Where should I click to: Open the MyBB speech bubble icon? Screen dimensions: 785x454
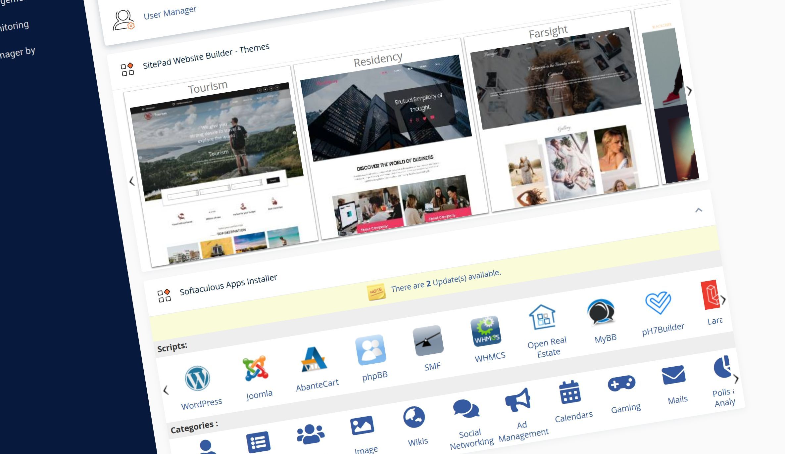click(601, 311)
